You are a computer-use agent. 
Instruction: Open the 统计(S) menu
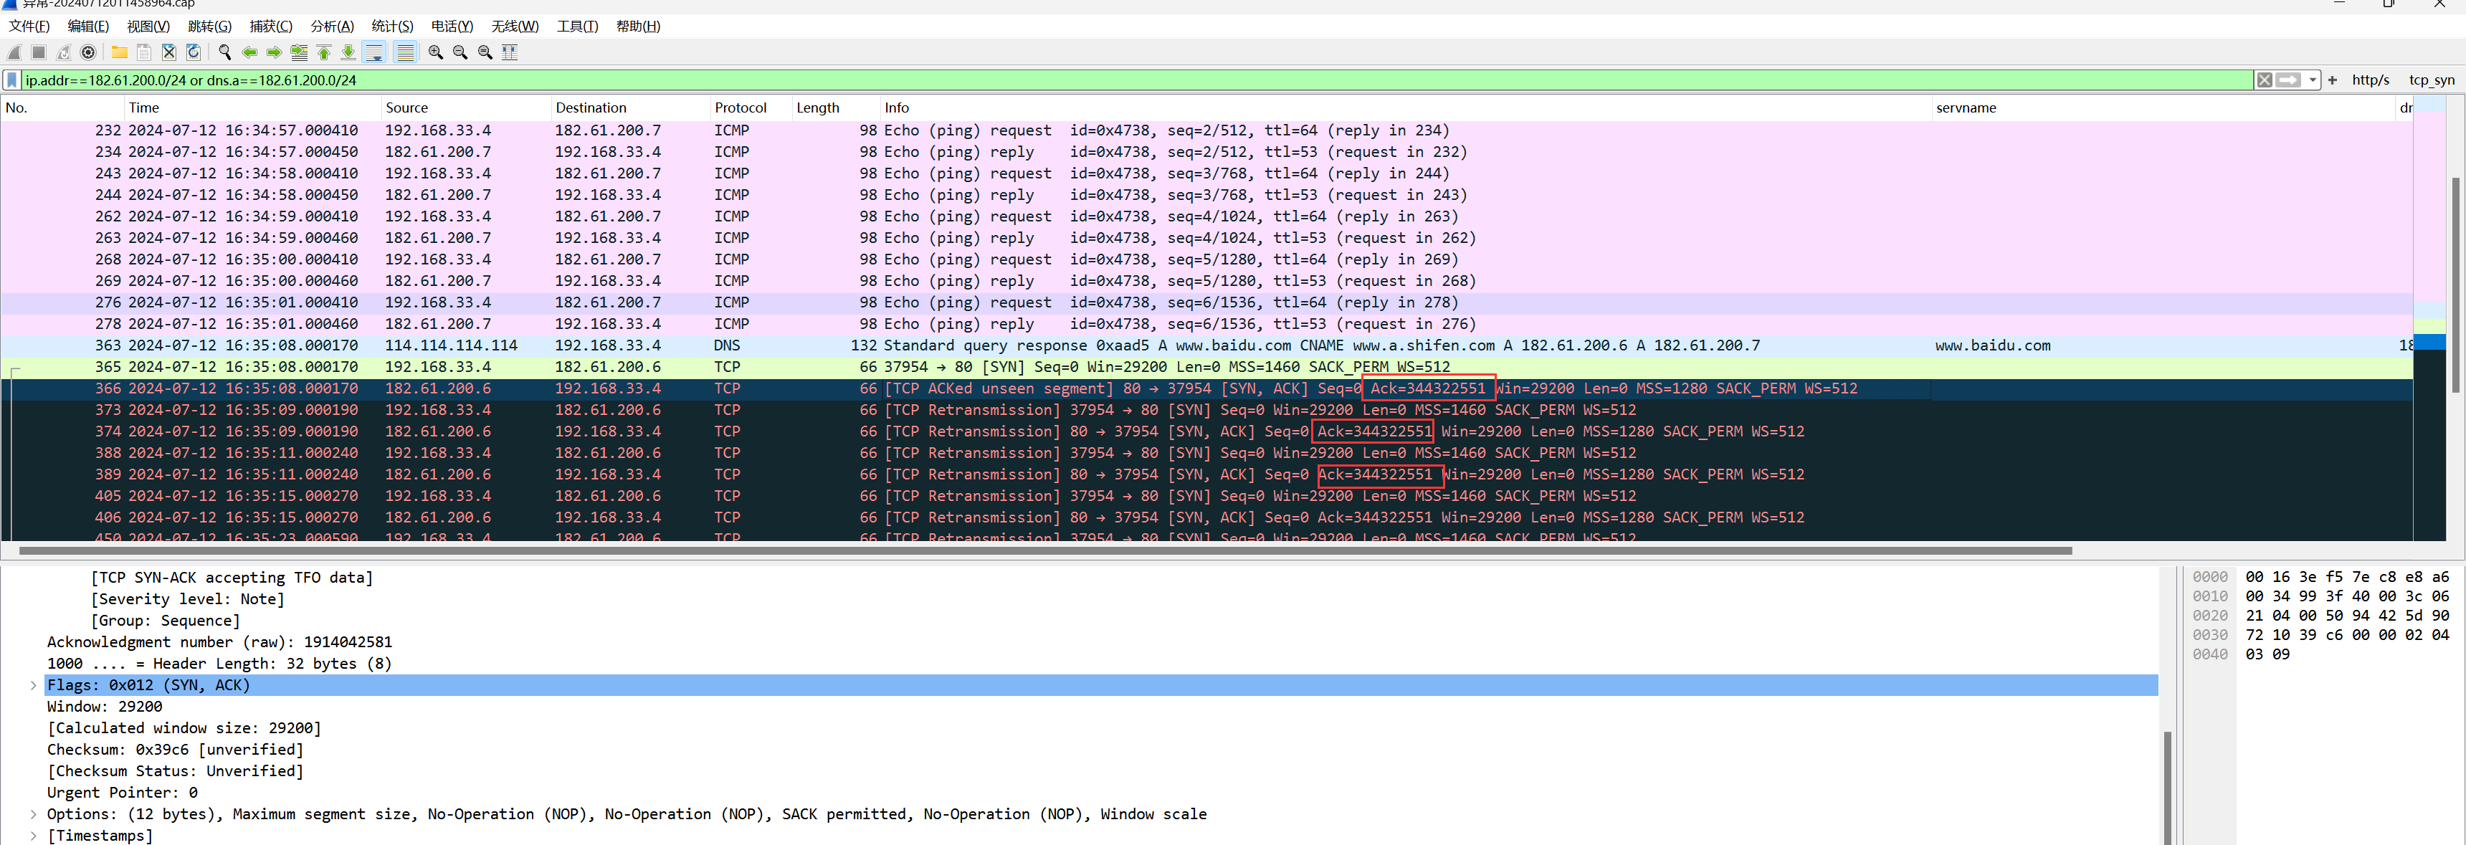[x=391, y=26]
